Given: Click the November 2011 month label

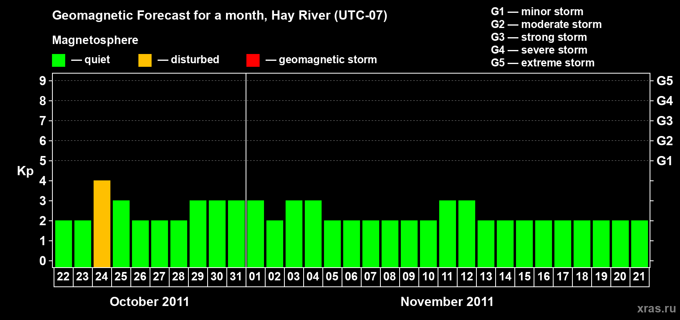Looking at the screenshot, I should [x=447, y=302].
